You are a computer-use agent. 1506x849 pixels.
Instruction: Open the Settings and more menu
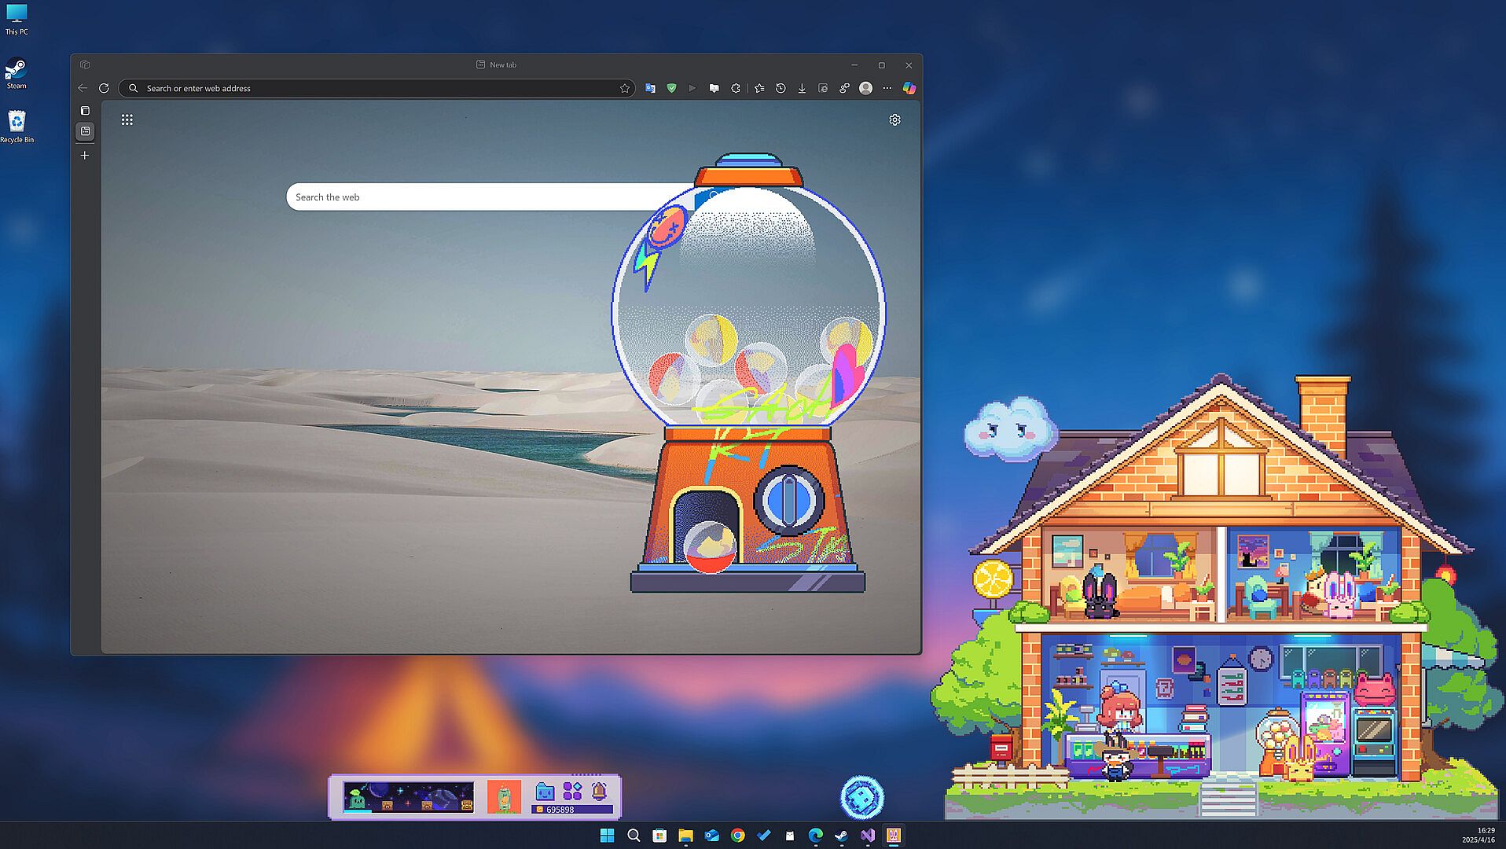pyautogui.click(x=887, y=88)
